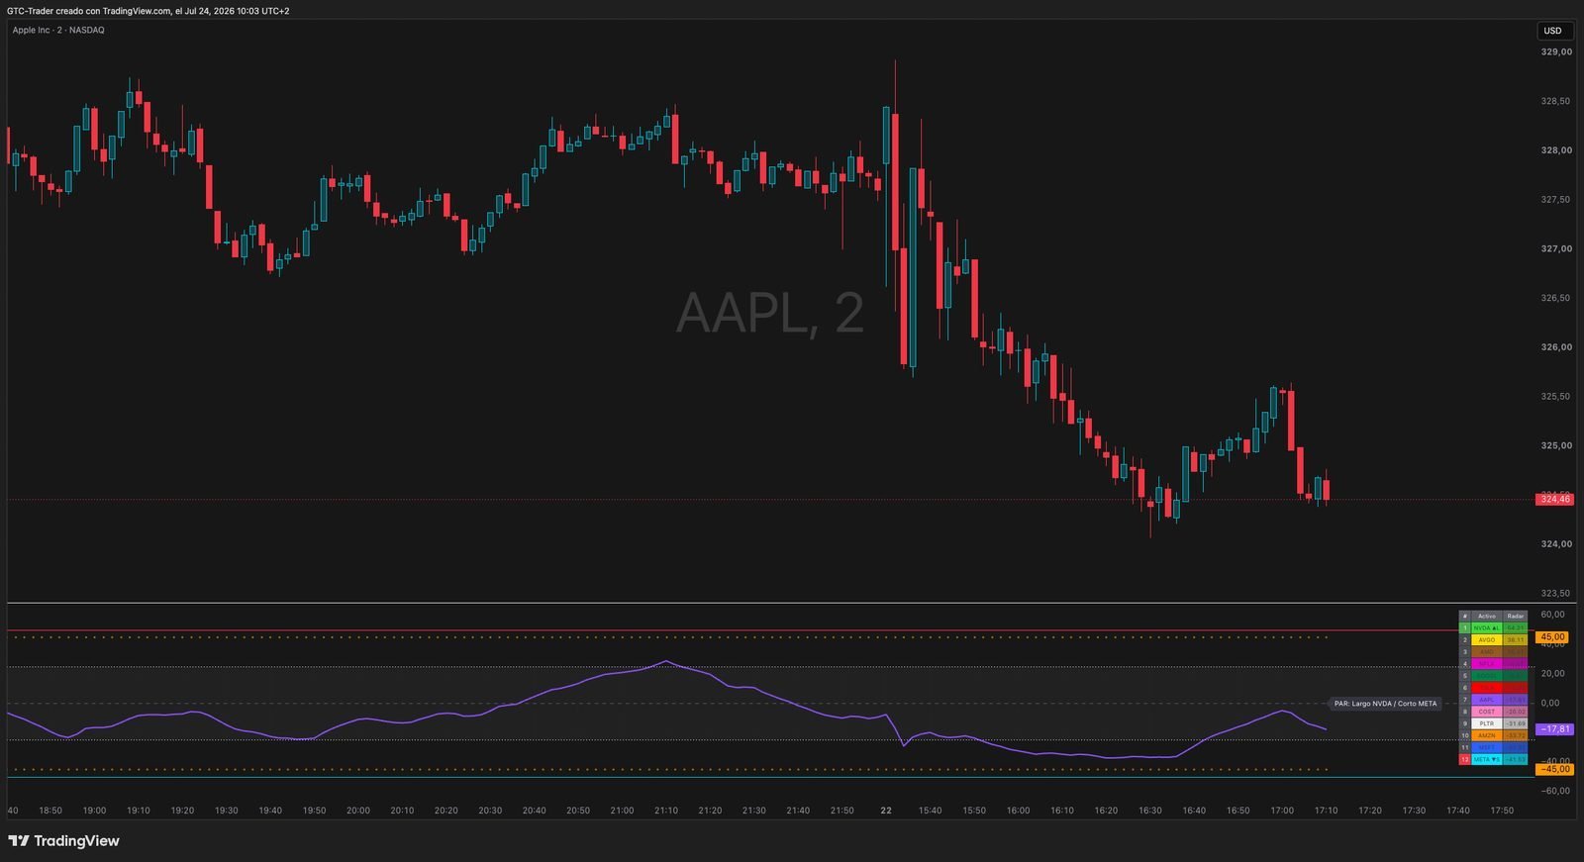The height and width of the screenshot is (862, 1584).
Task: Select the white PLTR cell in the table
Action: click(x=1486, y=723)
